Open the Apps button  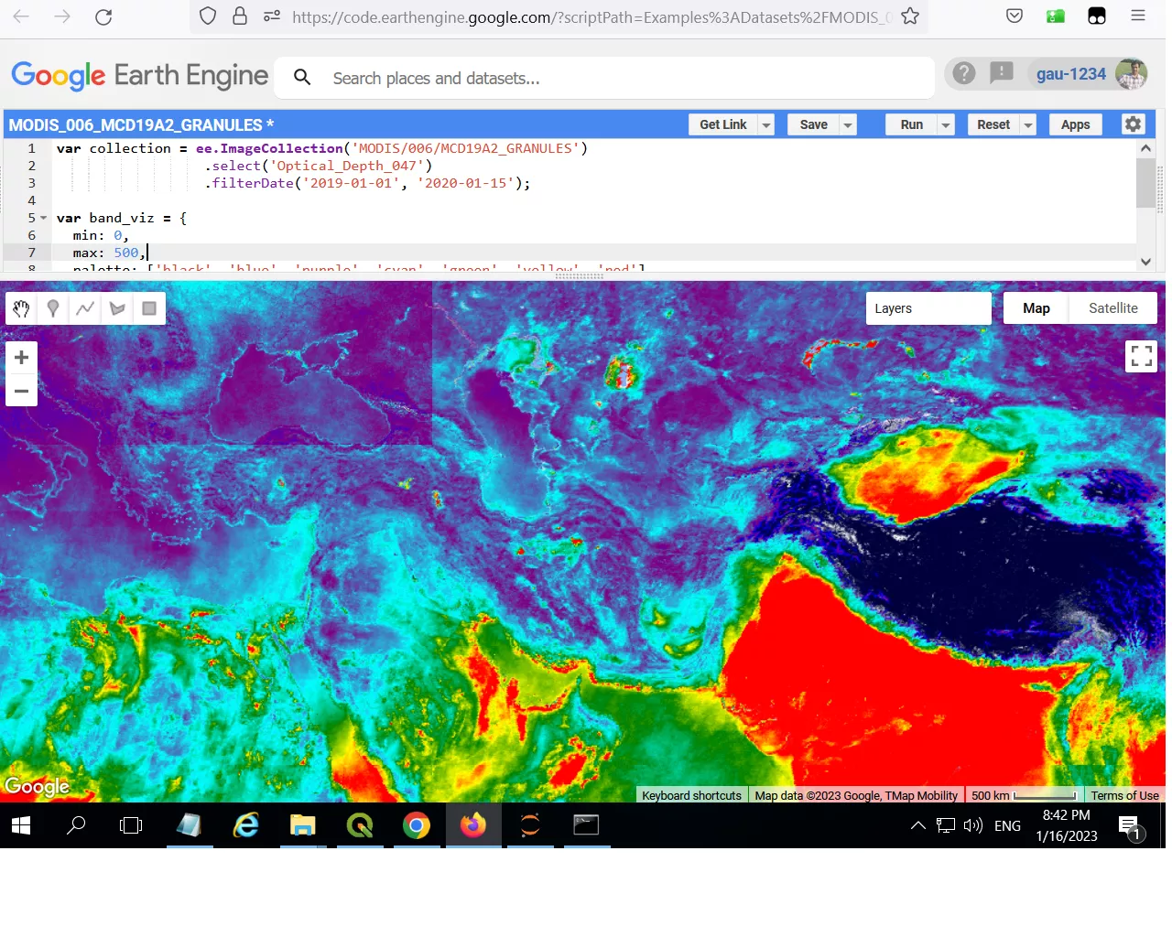tap(1075, 125)
